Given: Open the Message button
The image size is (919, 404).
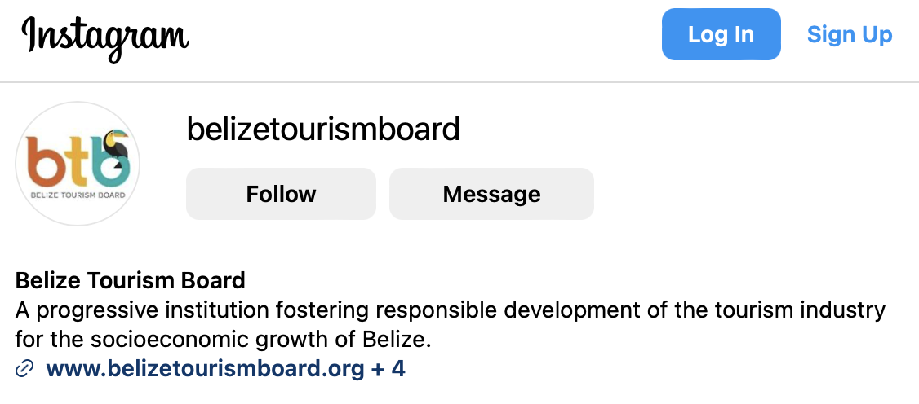Looking at the screenshot, I should [491, 194].
